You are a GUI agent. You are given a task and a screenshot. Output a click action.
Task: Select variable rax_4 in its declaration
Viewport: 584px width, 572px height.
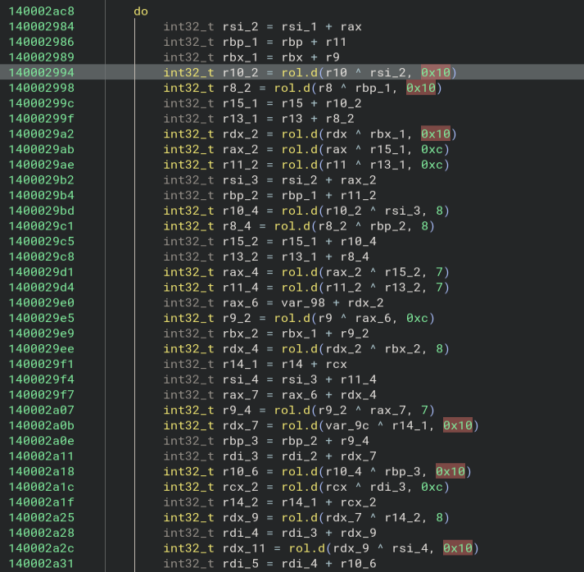[240, 272]
